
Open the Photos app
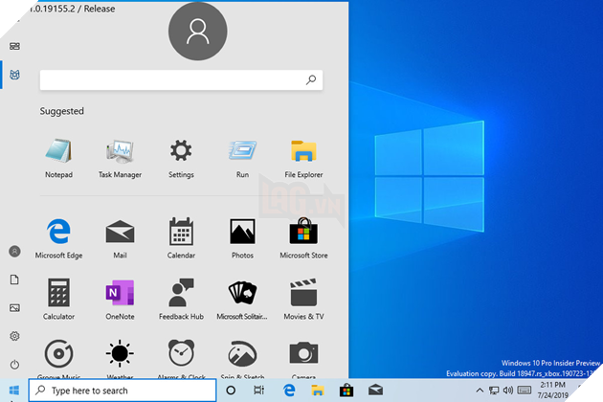pos(242,238)
